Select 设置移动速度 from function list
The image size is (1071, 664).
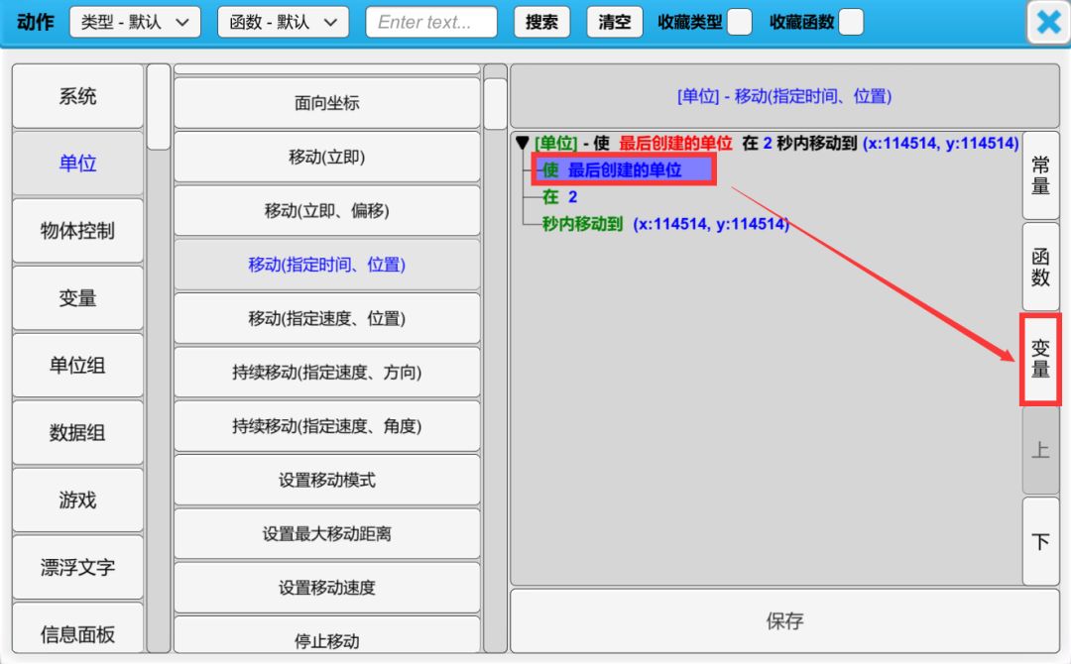point(327,588)
